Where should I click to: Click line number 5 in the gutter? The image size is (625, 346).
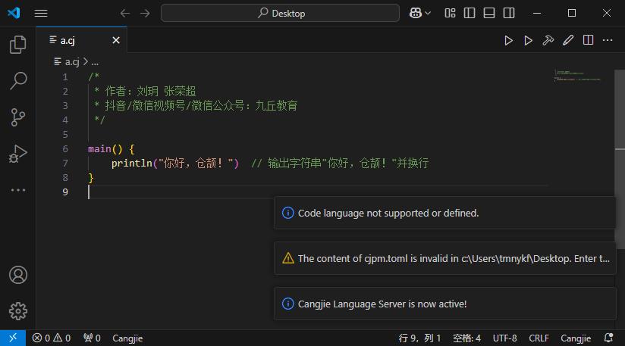click(65, 135)
